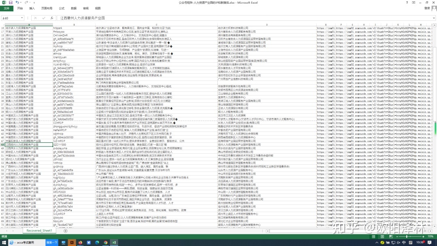Switch to the 数据 ribbon tab

pyautogui.click(x=74, y=8)
